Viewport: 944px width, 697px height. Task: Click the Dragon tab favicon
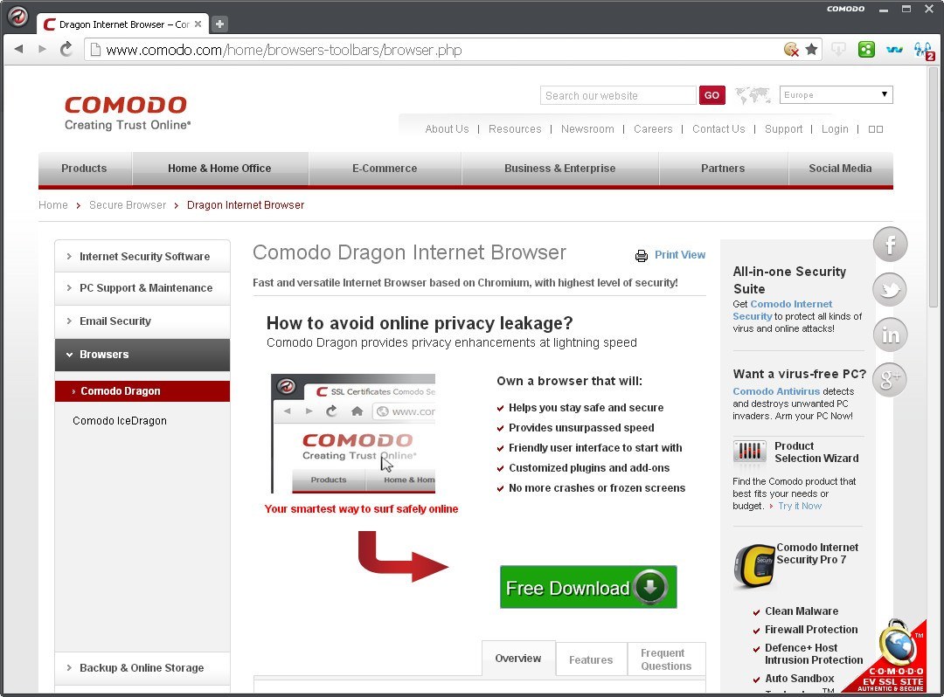[x=49, y=24]
